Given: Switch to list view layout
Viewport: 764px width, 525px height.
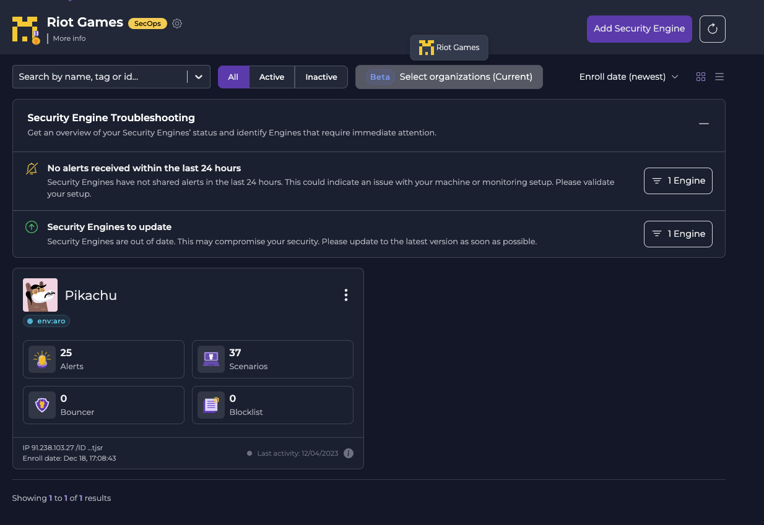Looking at the screenshot, I should 719,77.
